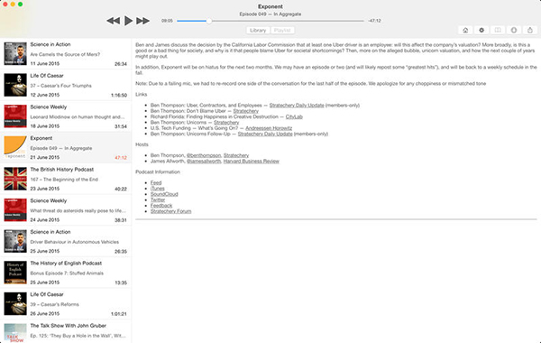This screenshot has height=343, width=541.
Task: Click the info icon in toolbar
Action: (x=514, y=31)
